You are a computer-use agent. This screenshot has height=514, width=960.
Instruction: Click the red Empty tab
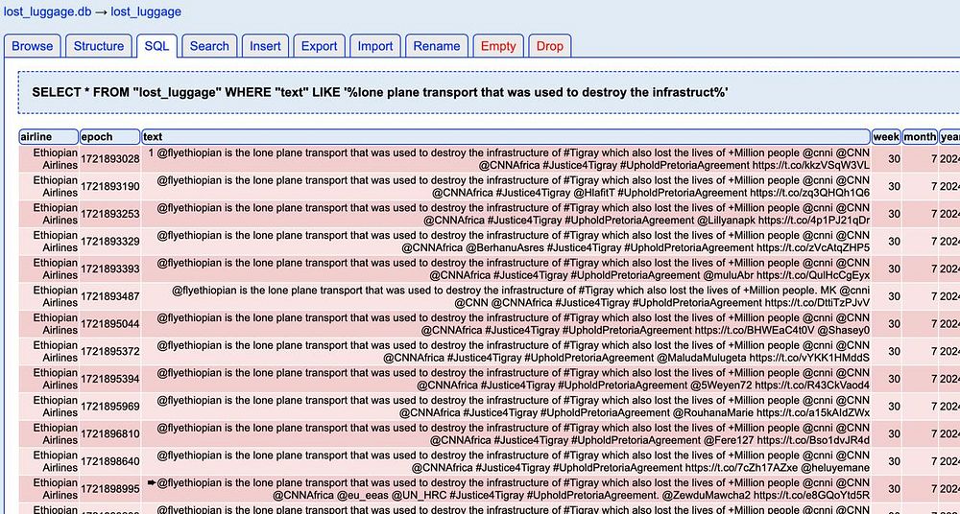[498, 46]
